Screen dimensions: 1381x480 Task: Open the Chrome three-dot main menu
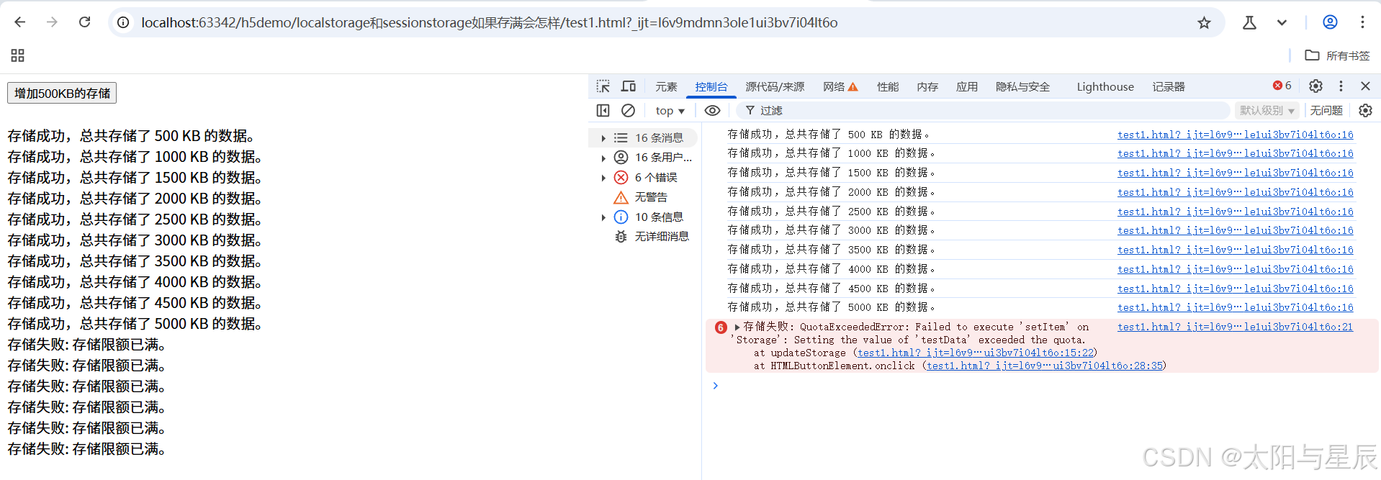coord(1362,22)
